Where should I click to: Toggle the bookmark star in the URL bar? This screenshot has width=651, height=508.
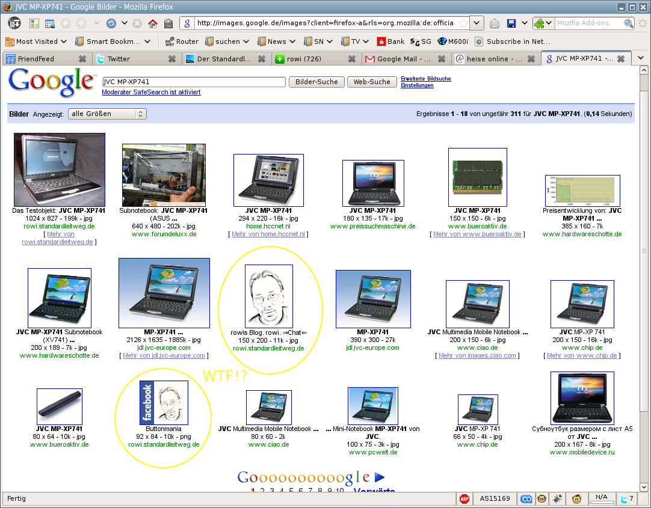coord(463,23)
